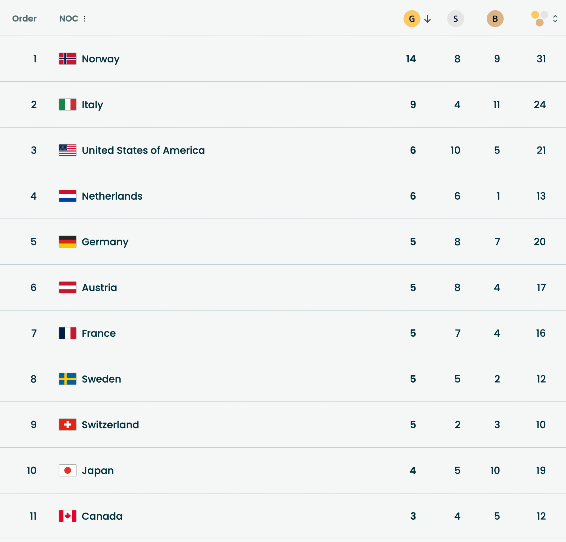Open the Germany country link

(x=105, y=242)
